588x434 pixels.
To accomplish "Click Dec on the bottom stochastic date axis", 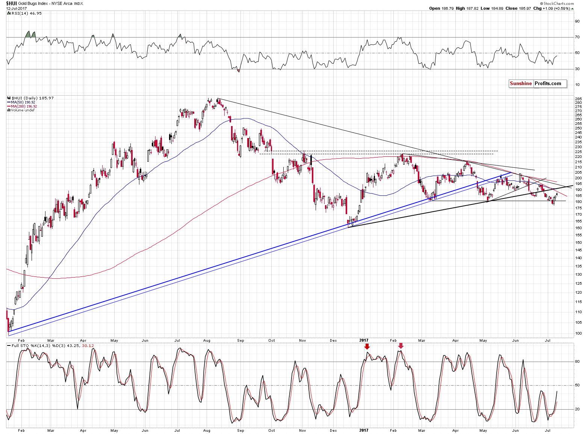I will (333, 431).
